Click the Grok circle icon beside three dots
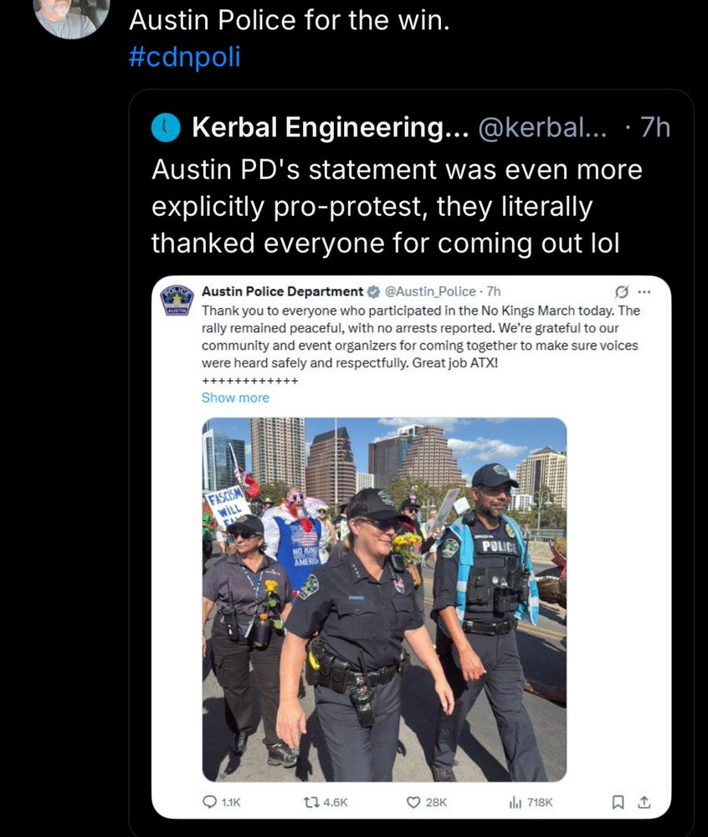 pos(621,292)
